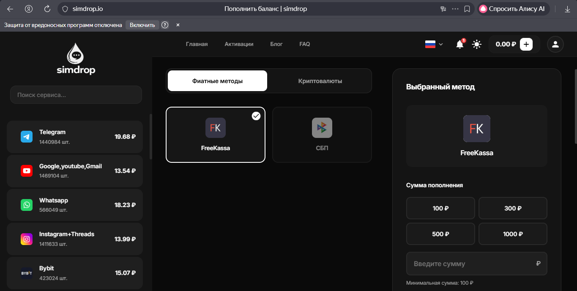Screen dimensions: 577x291
Task: Open the profile account icon
Action: click(555, 44)
